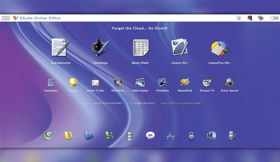Open the database stack dock icon

(x=130, y=136)
